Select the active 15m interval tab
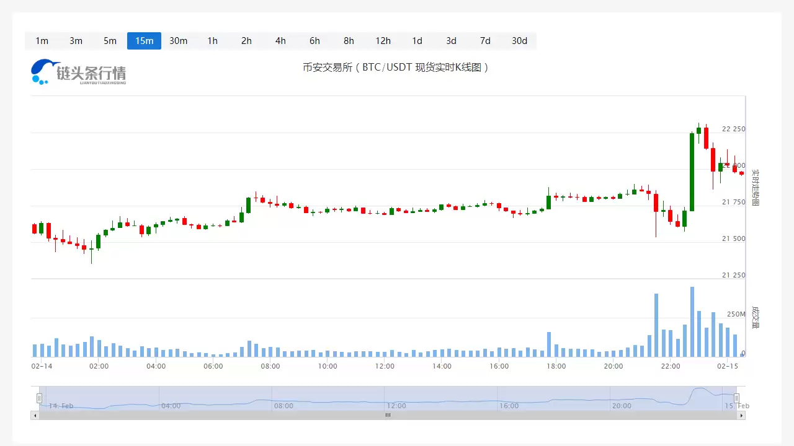Viewport: 794px width, 446px height. click(x=144, y=41)
